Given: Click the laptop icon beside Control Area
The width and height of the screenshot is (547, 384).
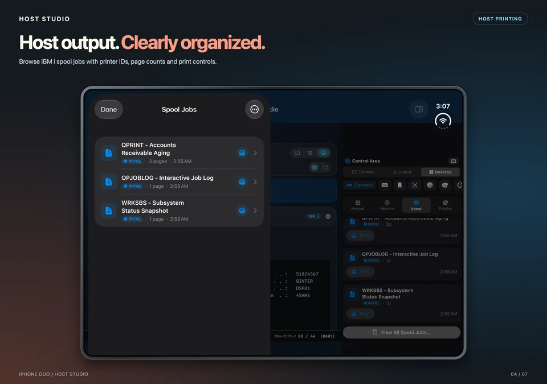Looking at the screenshot, I should click(x=453, y=161).
